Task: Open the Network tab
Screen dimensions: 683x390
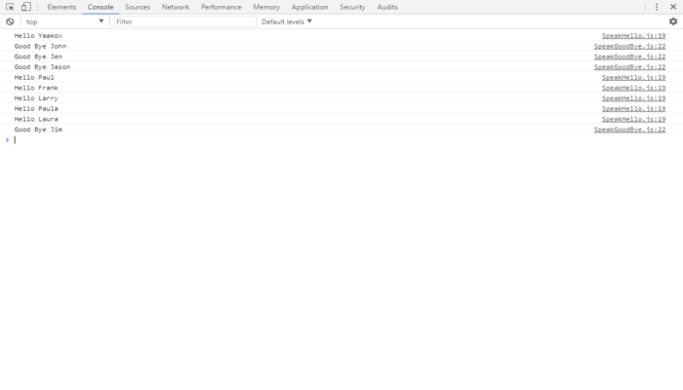Action: (x=176, y=7)
